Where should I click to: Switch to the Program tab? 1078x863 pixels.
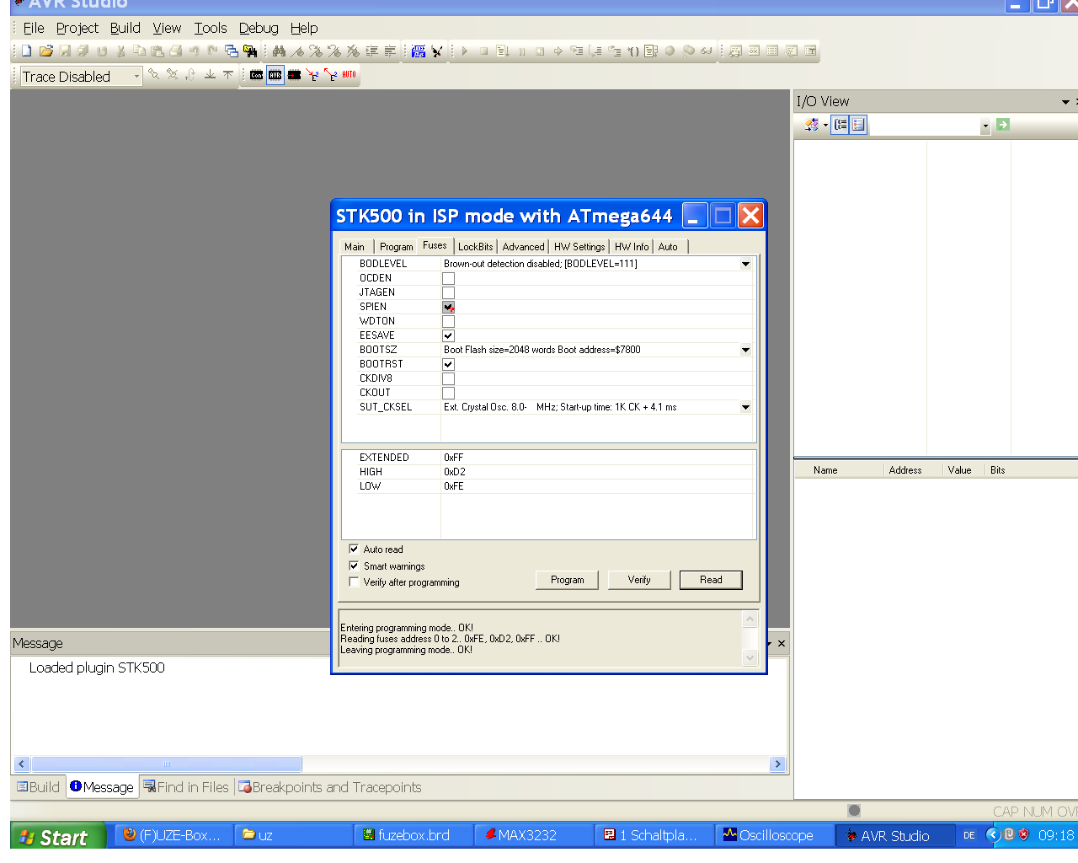[396, 247]
